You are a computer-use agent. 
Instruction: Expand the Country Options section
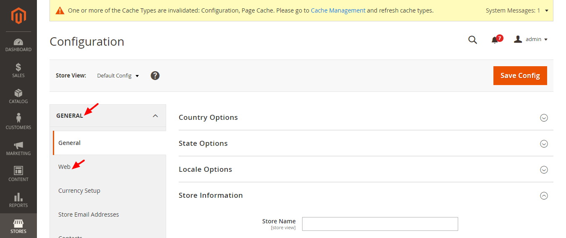(544, 118)
